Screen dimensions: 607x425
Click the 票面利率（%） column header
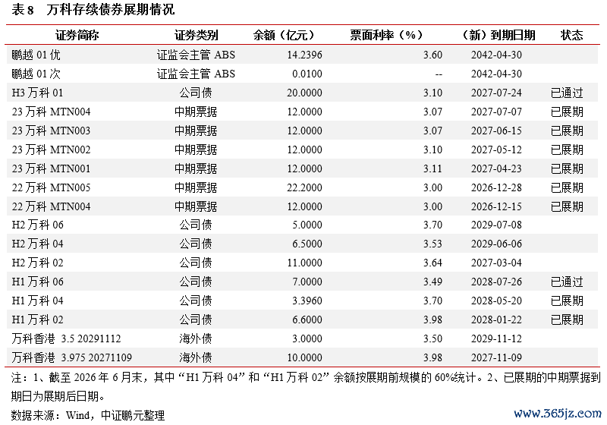coord(385,35)
